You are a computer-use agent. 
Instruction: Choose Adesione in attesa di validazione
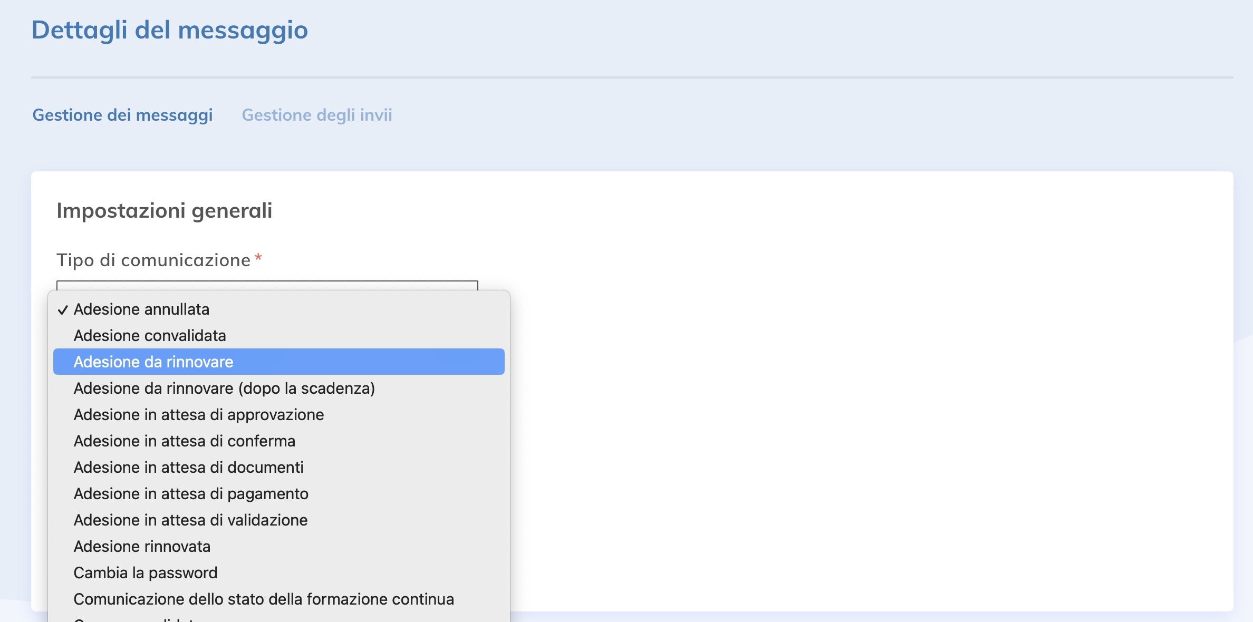(191, 520)
